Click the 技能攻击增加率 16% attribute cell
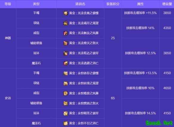This screenshot has width=174, height=127. click(x=140, y=88)
